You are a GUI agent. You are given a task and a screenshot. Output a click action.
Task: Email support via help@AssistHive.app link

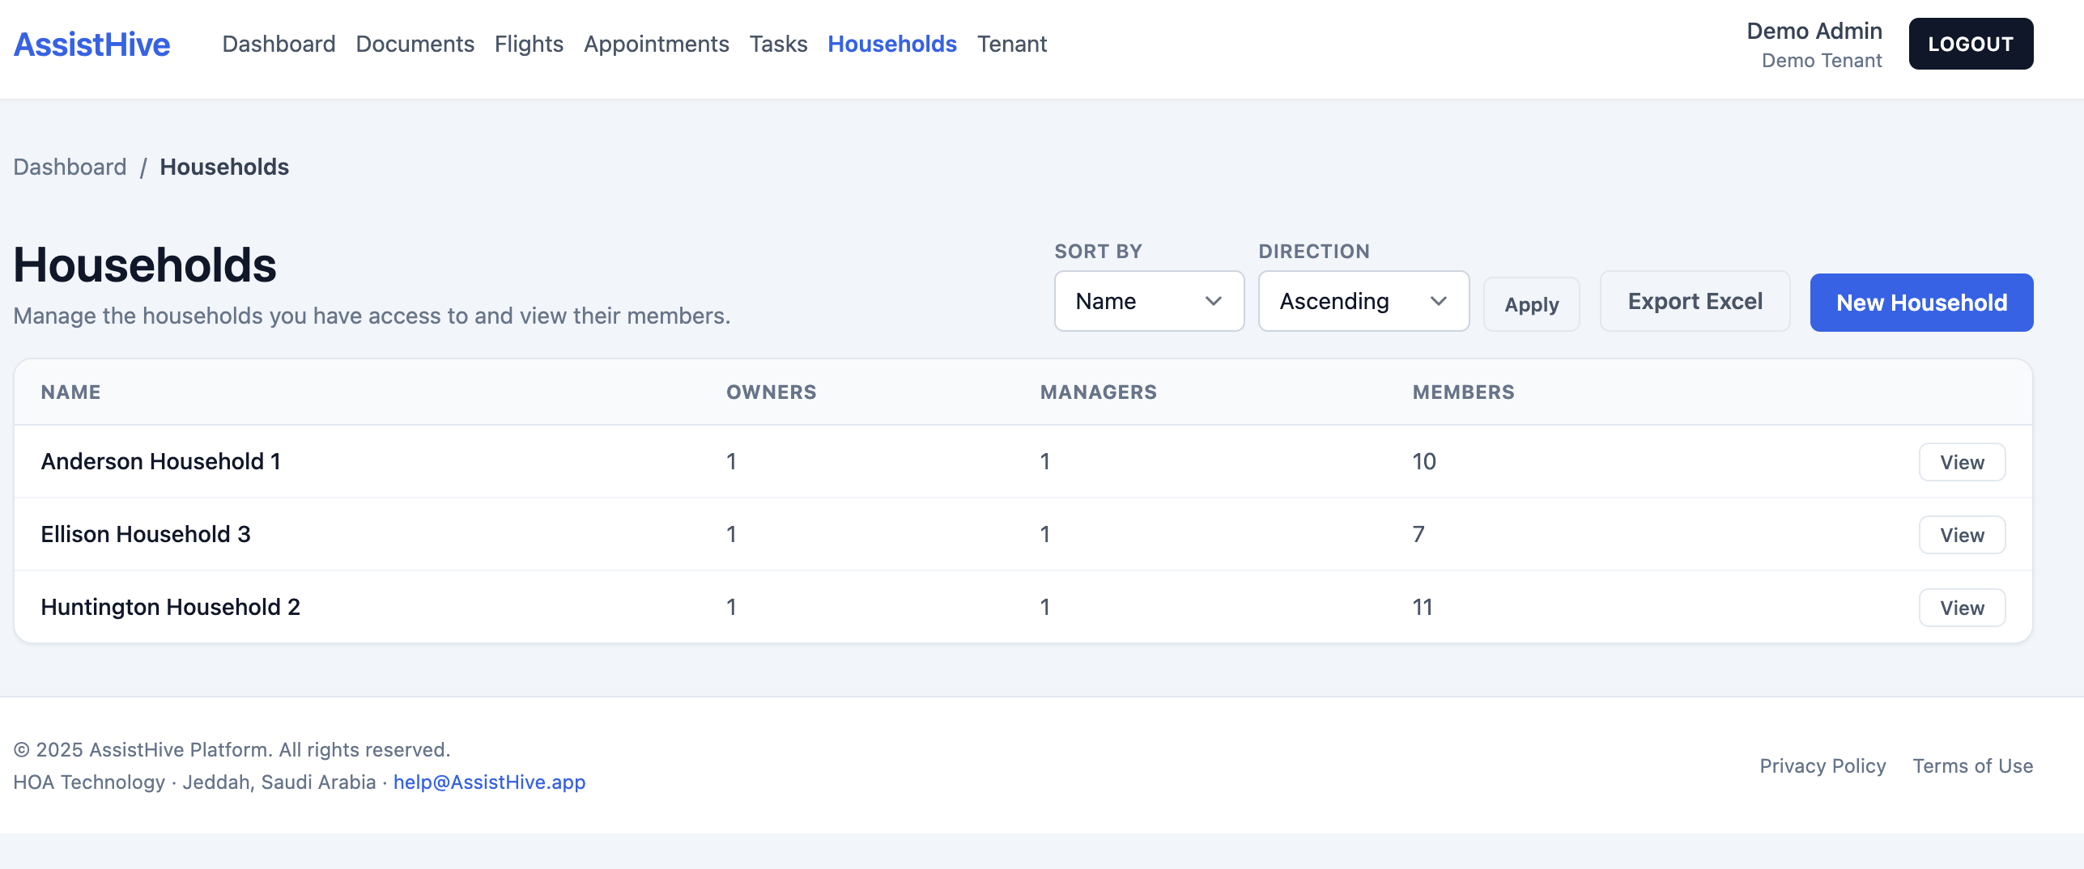(x=489, y=782)
